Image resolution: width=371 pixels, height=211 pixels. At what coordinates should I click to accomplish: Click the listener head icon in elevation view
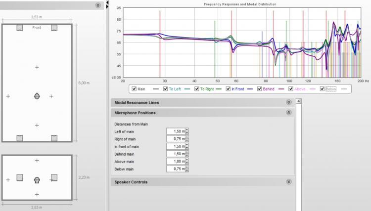click(x=37, y=180)
